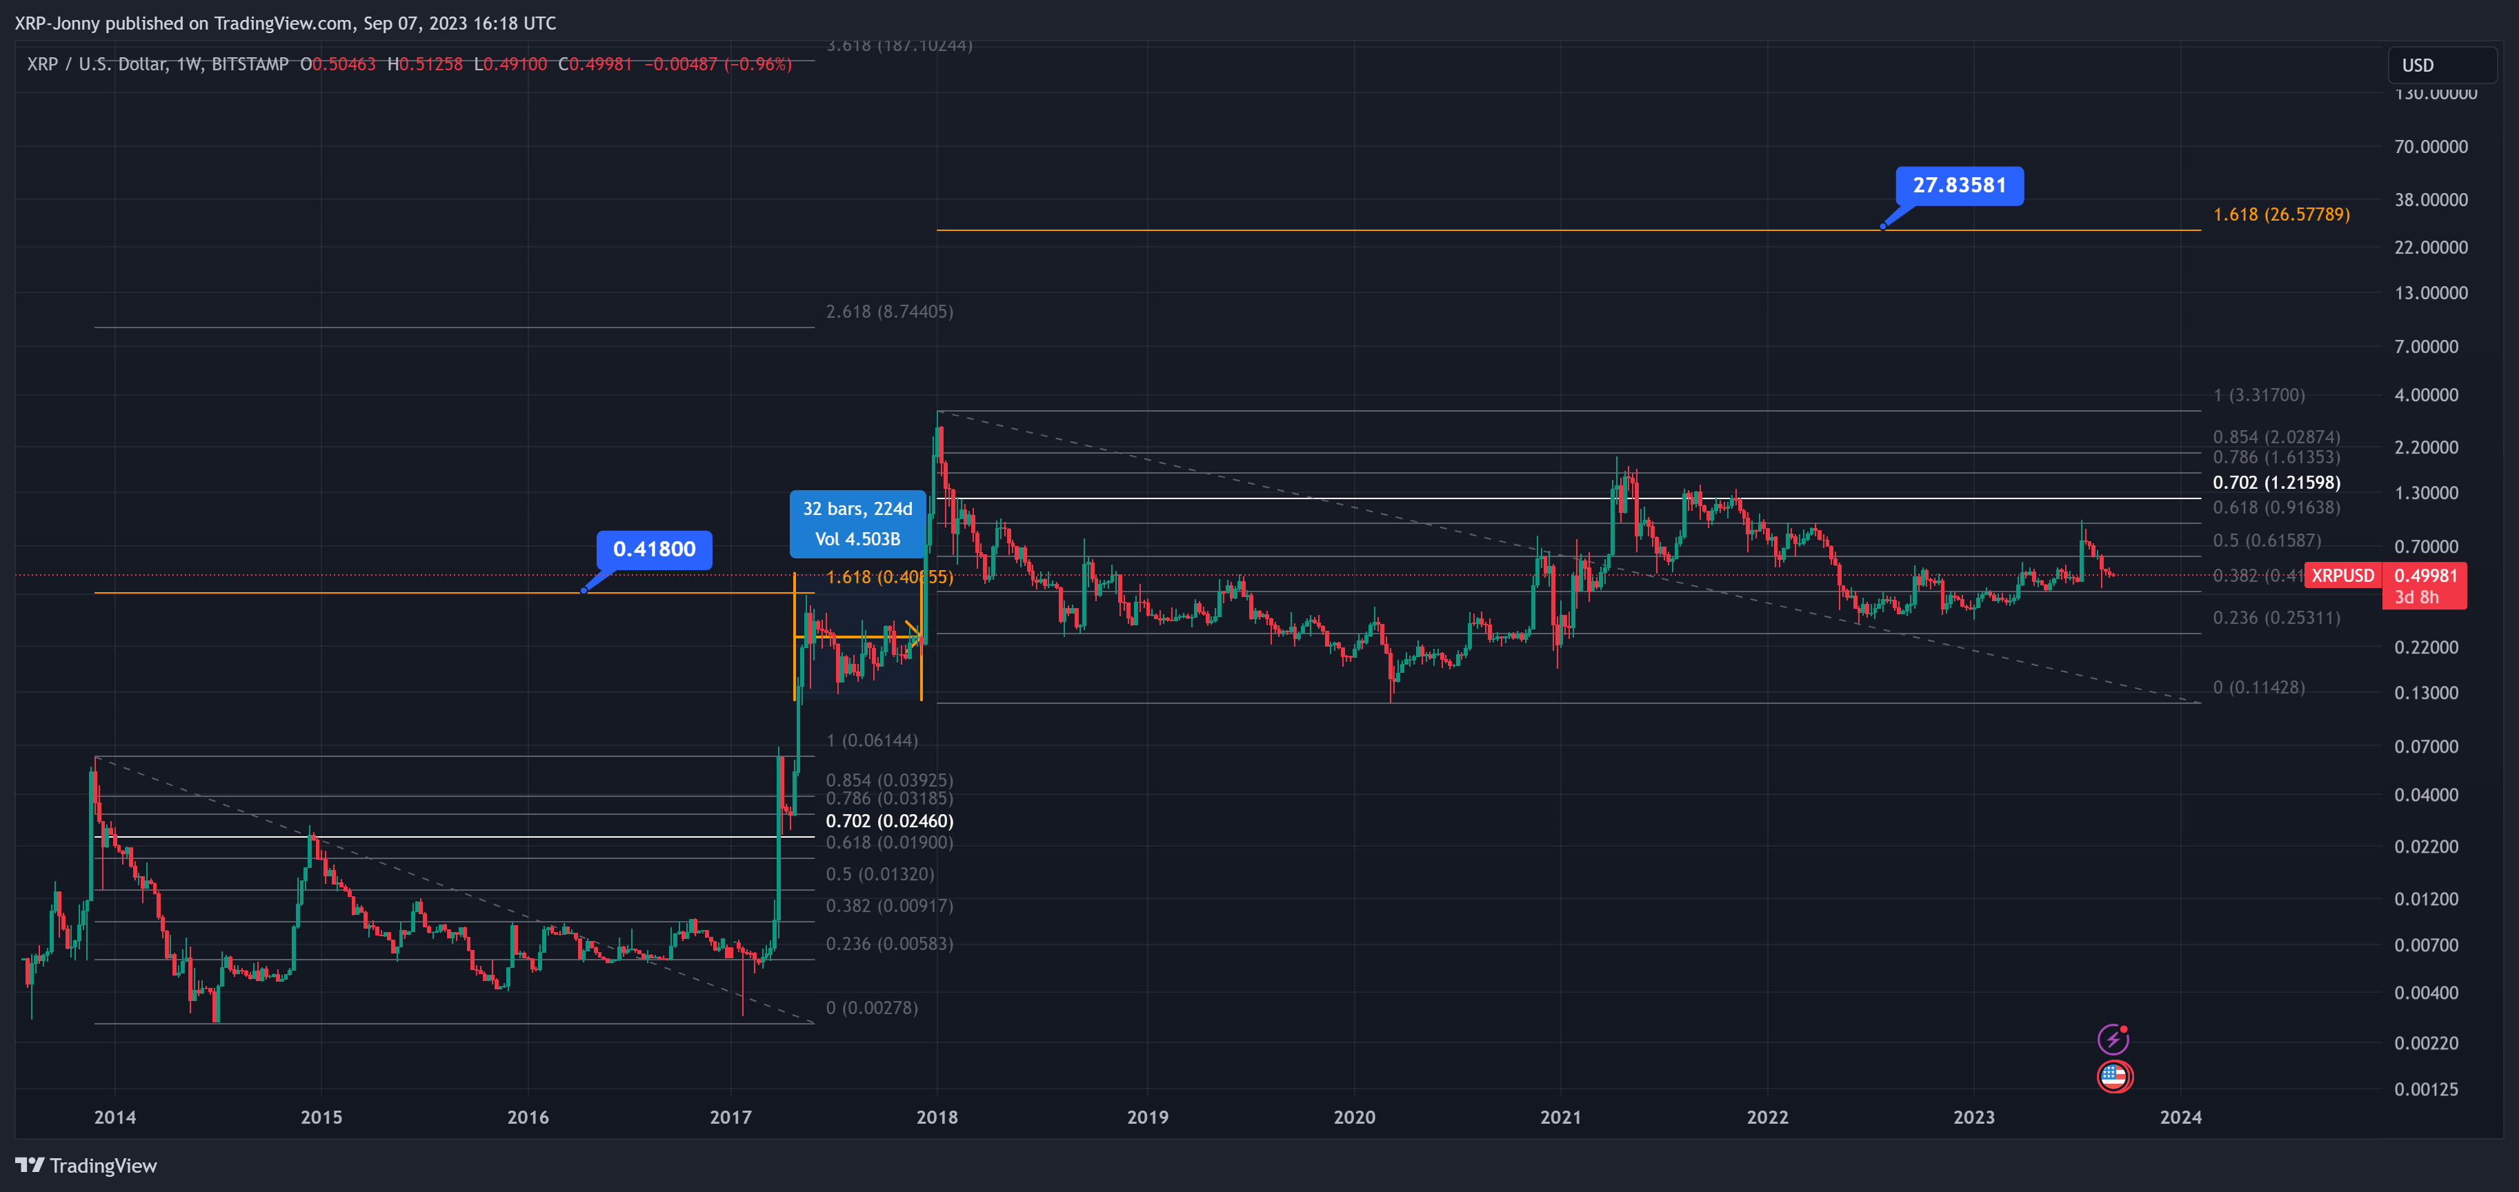The width and height of the screenshot is (2519, 1192).
Task: Click the '1.618 (26.57789)' Fibonacci label
Action: tap(2281, 214)
